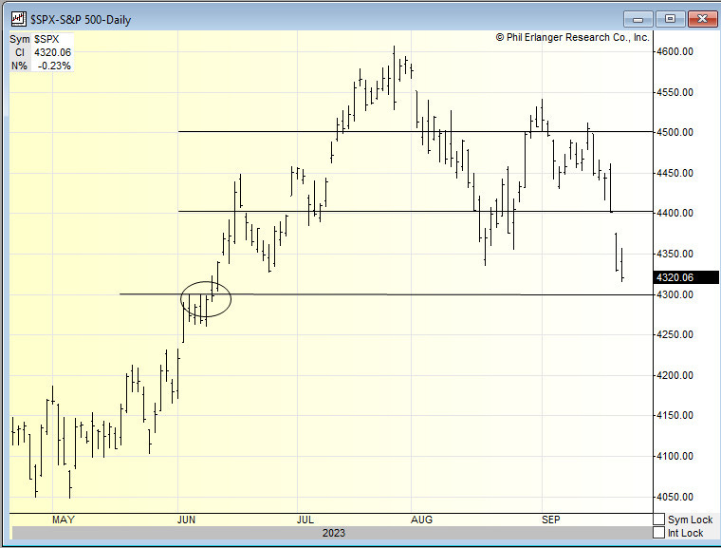The image size is (721, 548).
Task: Click the 4600.00 price axis label
Action: (675, 51)
